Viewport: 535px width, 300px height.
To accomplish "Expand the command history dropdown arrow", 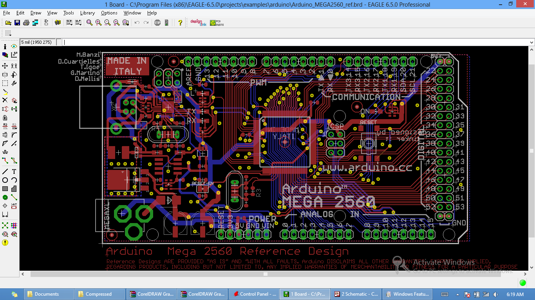I will 531,42.
